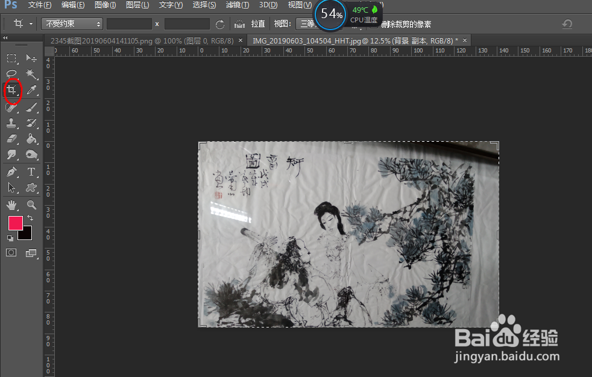This screenshot has width=592, height=377.
Task: Open the 图像(I) menu
Action: click(x=105, y=5)
